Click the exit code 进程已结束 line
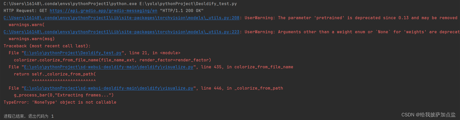The width and height of the screenshot is (460, 120). [29, 116]
